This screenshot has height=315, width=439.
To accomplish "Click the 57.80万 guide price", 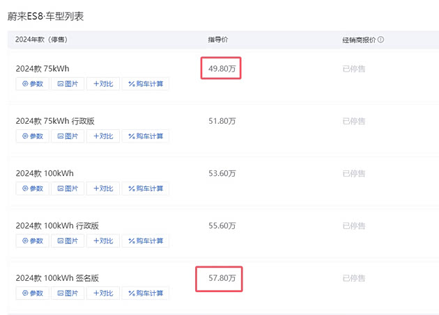I will 222,278.
